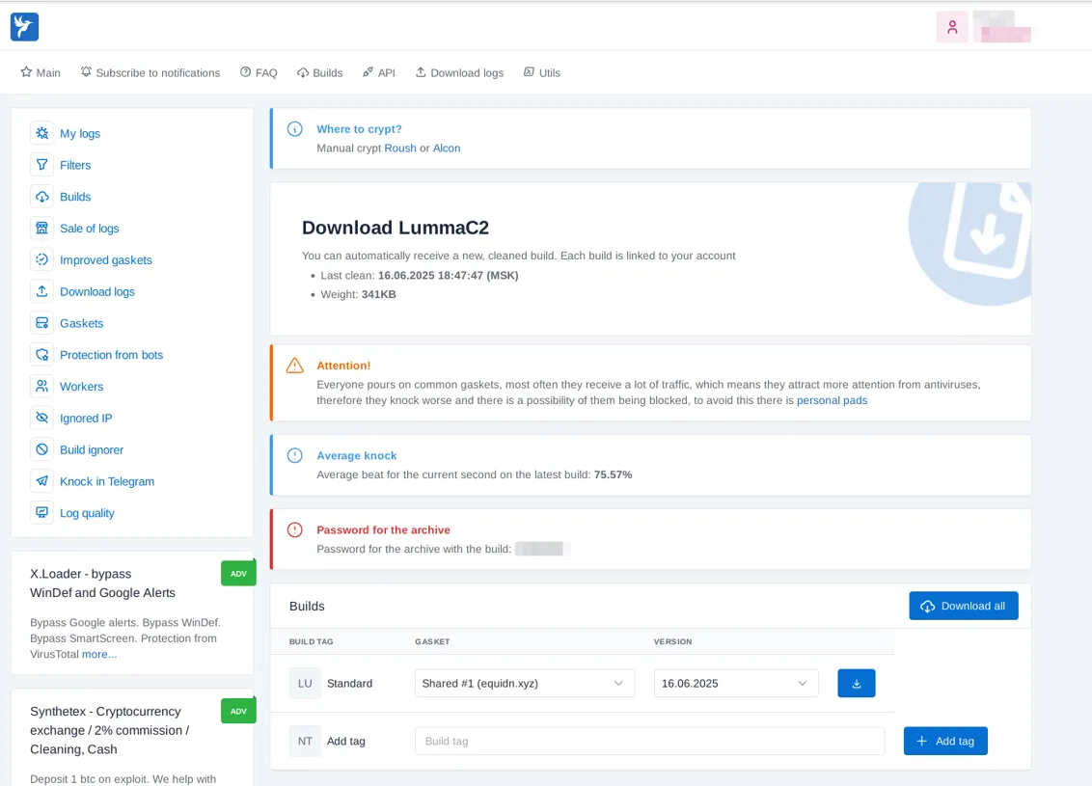Download the Standard build with blue icon button

(856, 684)
